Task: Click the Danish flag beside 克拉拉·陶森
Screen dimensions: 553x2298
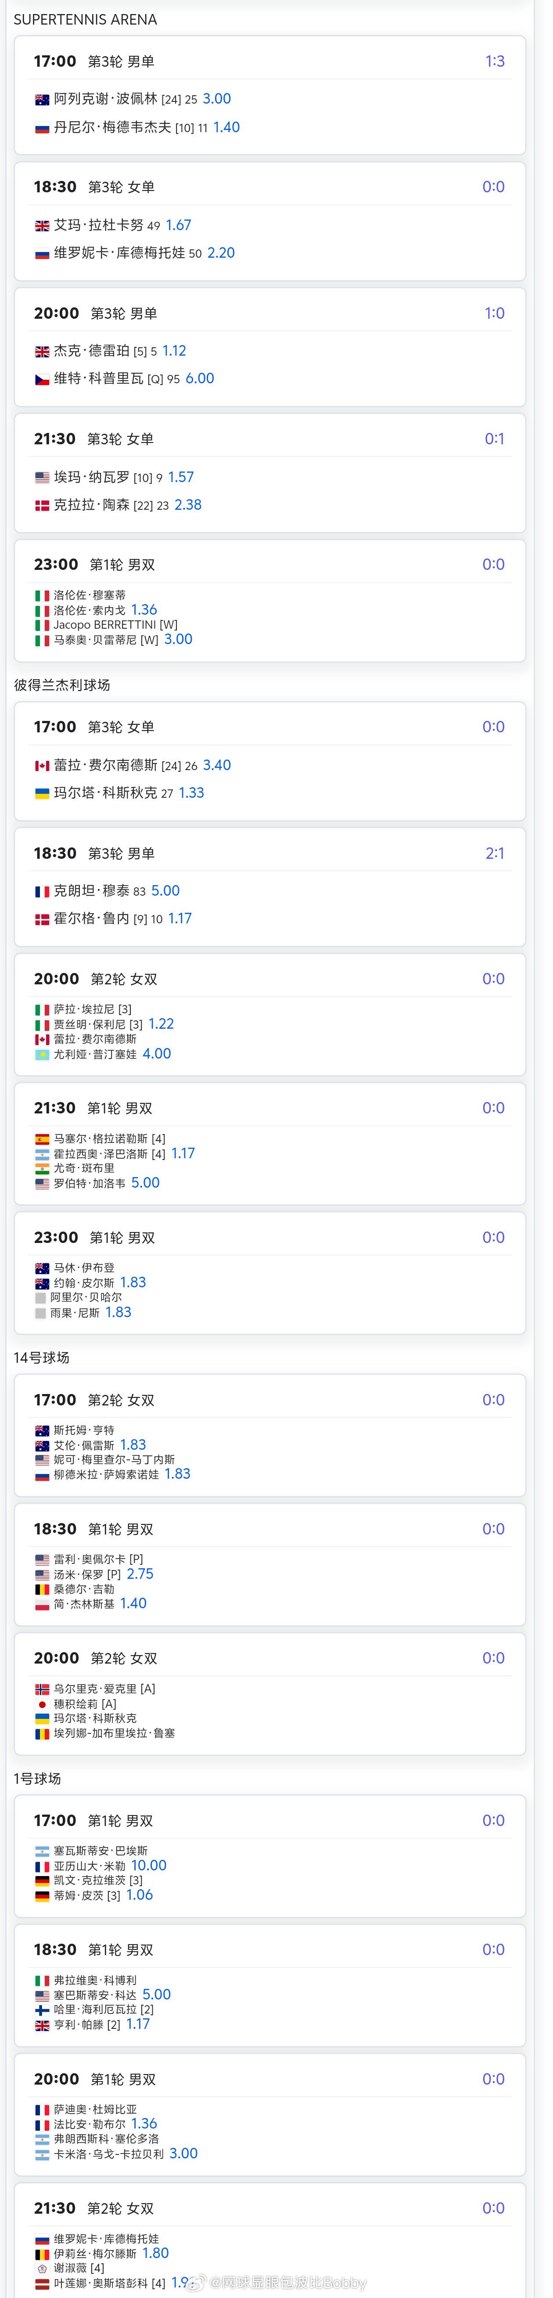Action: [x=42, y=506]
